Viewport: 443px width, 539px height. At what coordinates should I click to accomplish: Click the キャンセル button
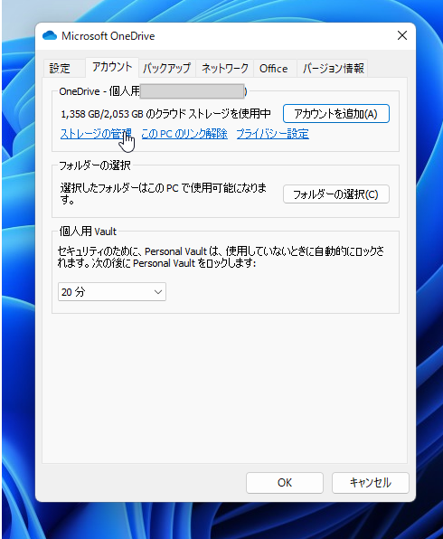pos(371,483)
